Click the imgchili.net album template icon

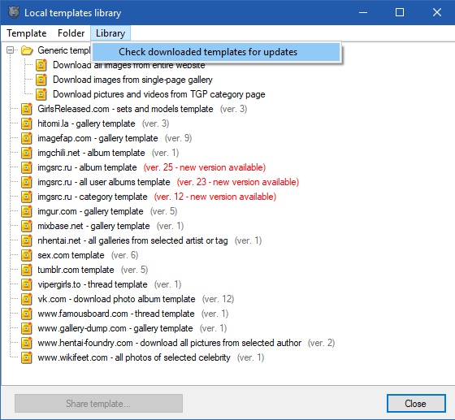[26, 153]
